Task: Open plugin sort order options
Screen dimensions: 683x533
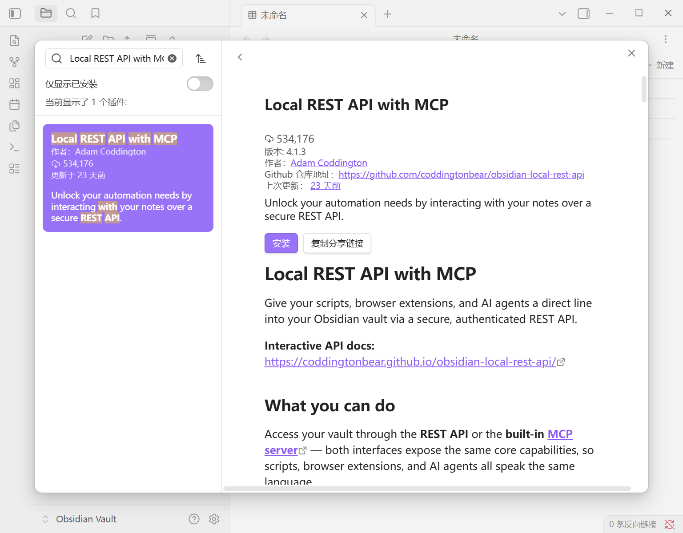Action: click(x=201, y=58)
